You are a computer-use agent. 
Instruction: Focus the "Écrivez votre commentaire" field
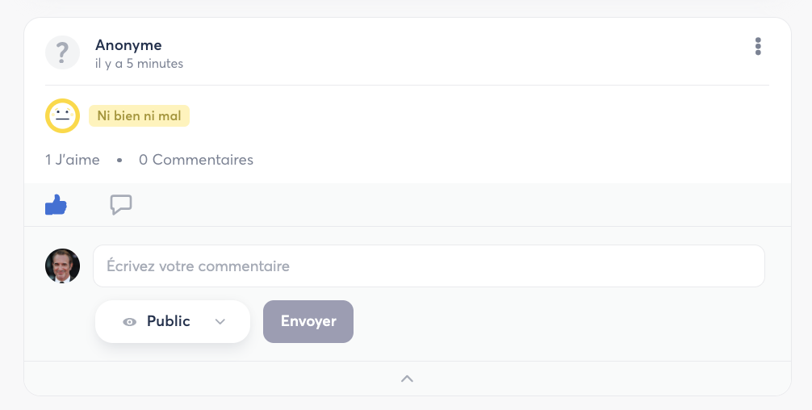429,266
